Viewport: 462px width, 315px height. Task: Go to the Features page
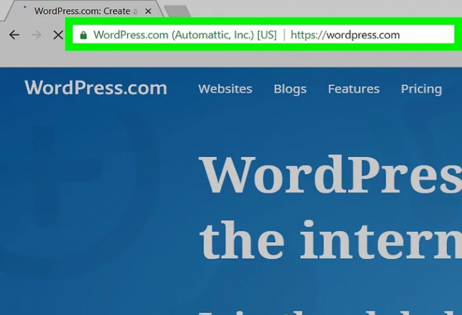click(353, 88)
